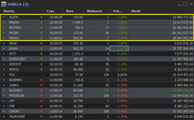Click the red down arrow for LPP
The image size is (194, 120).
click(41, 101)
